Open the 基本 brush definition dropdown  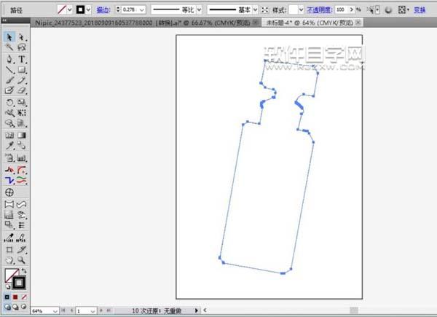[x=255, y=9]
